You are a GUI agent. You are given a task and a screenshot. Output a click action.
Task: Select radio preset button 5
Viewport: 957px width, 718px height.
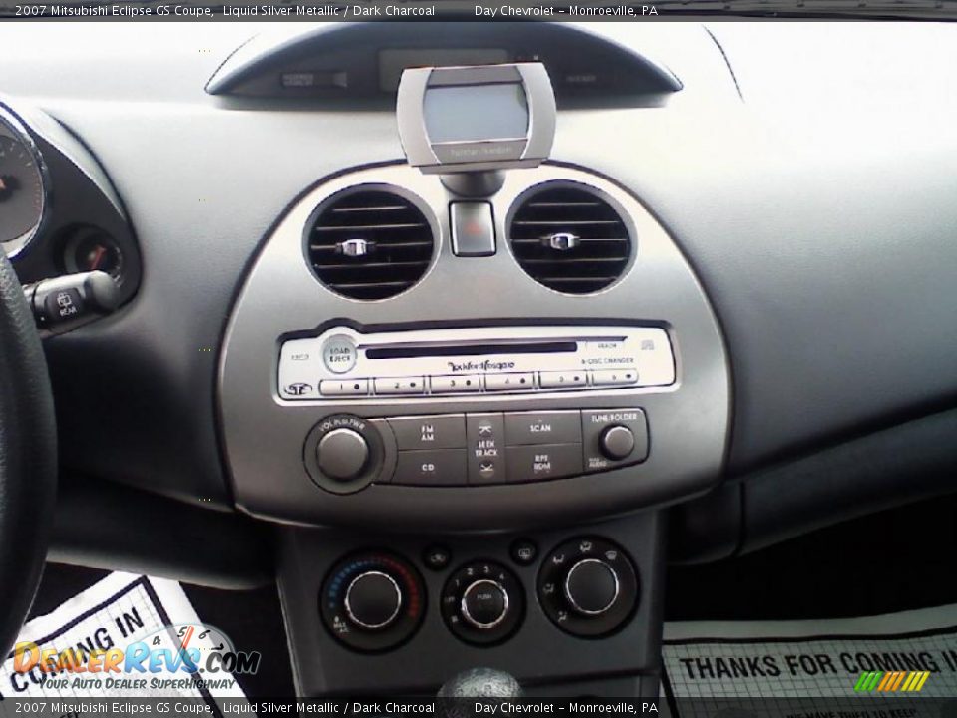[x=563, y=380]
